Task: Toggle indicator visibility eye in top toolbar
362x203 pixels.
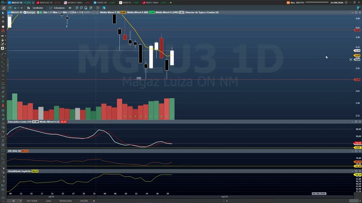Action: coord(70,8)
